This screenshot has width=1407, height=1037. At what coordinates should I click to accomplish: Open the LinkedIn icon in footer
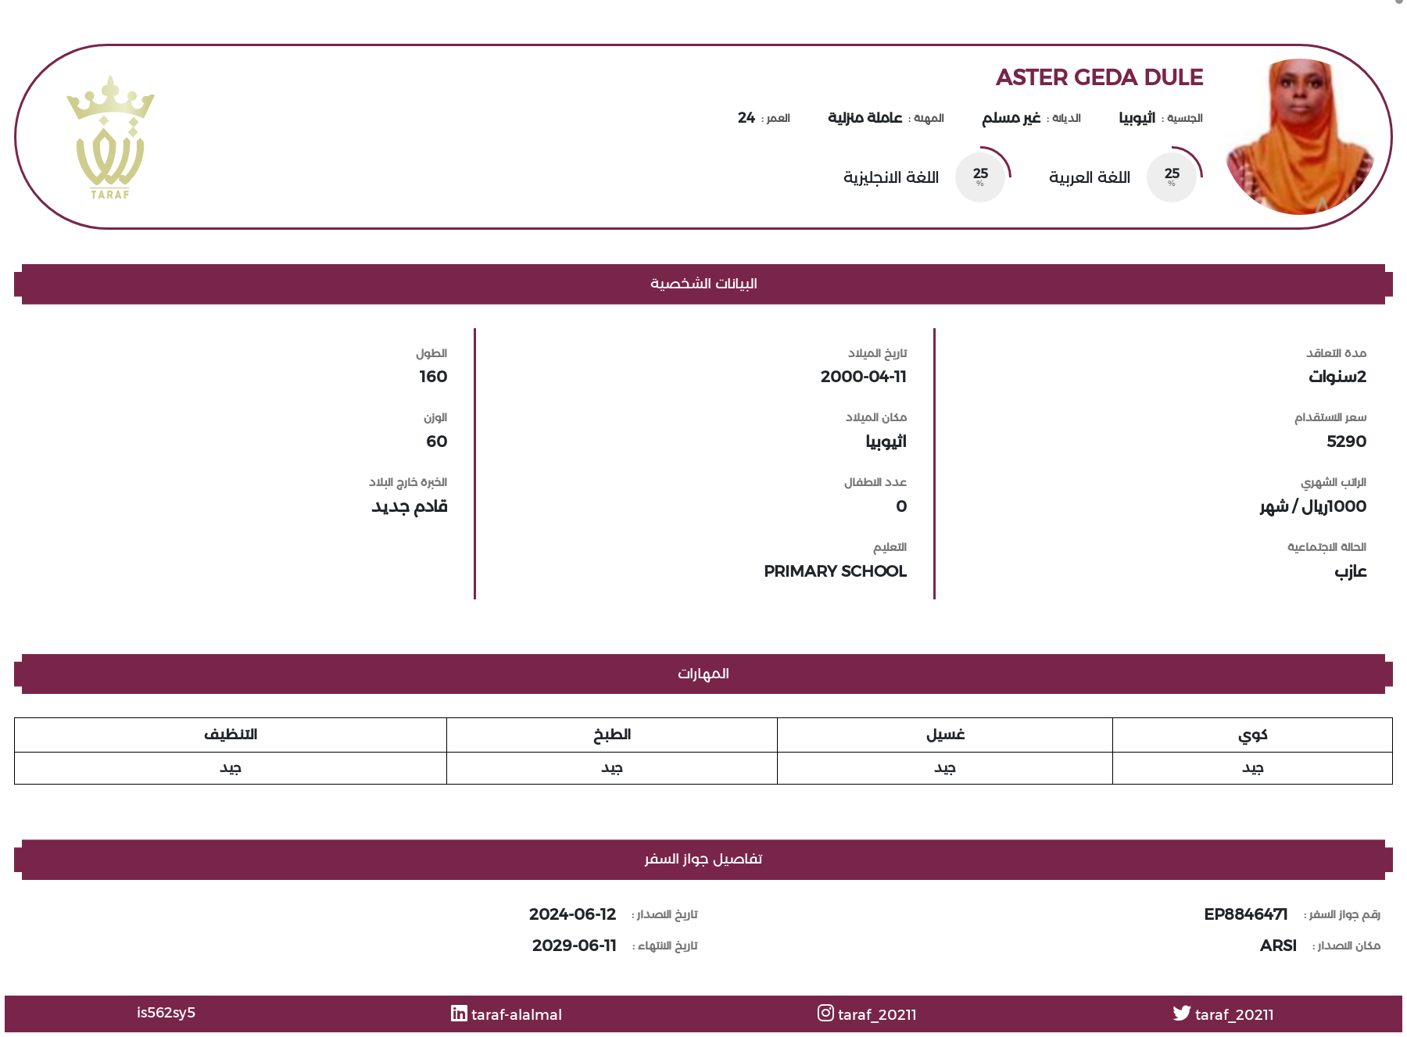point(459,1014)
